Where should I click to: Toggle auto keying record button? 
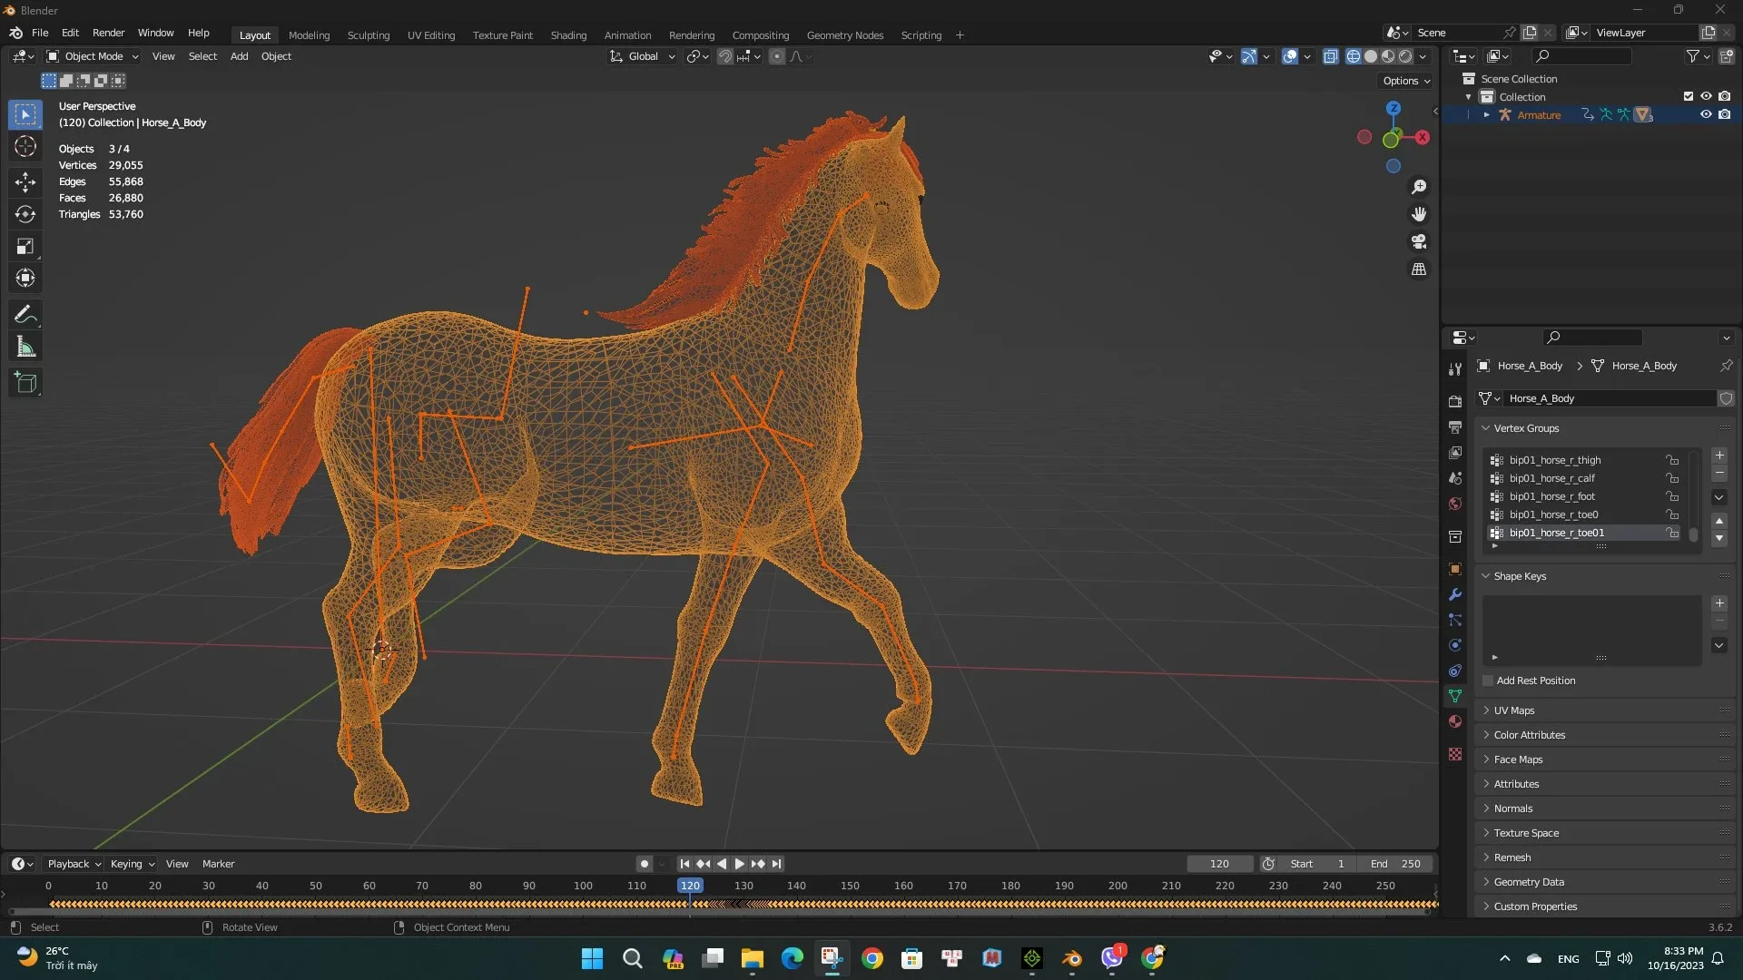[x=645, y=864]
